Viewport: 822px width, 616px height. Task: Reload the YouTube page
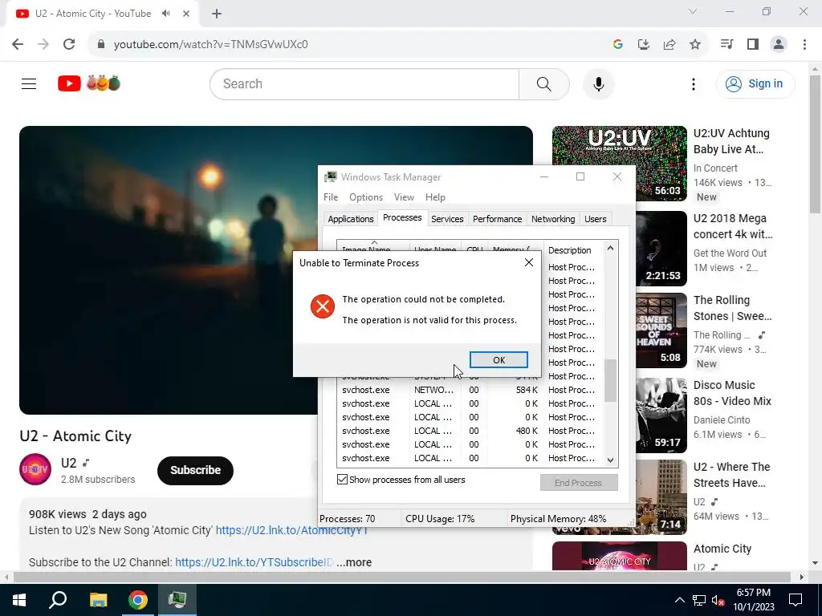click(69, 44)
